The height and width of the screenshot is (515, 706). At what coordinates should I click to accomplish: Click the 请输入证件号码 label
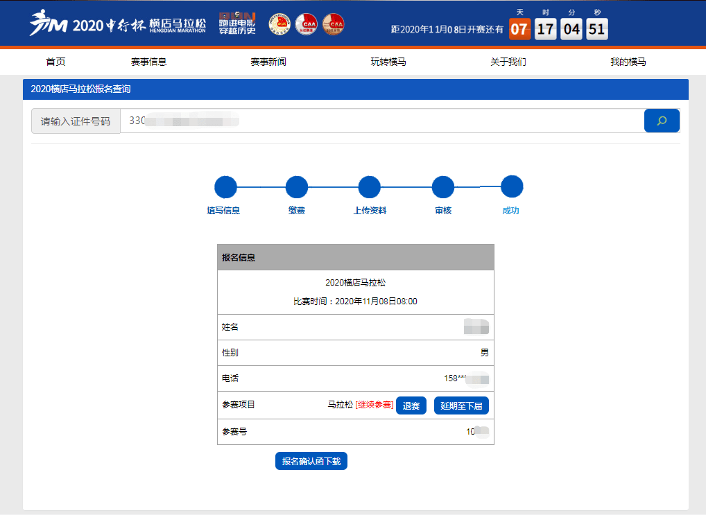pyautogui.click(x=76, y=121)
